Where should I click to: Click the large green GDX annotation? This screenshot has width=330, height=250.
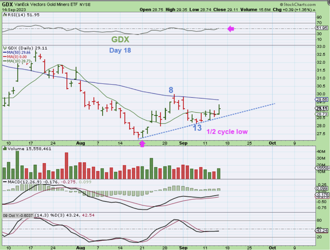(120, 40)
